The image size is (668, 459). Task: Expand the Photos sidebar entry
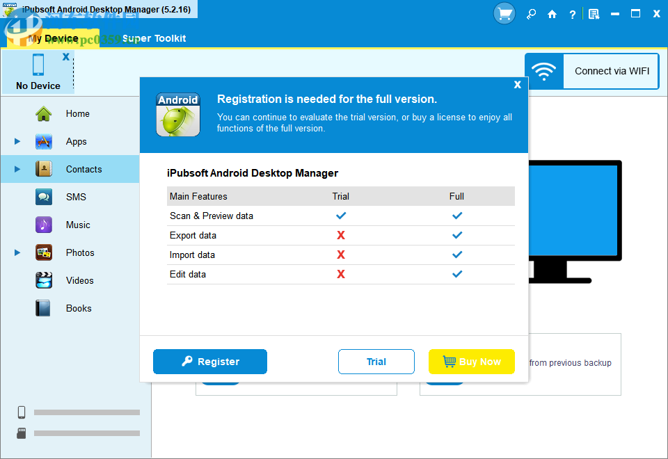[17, 252]
